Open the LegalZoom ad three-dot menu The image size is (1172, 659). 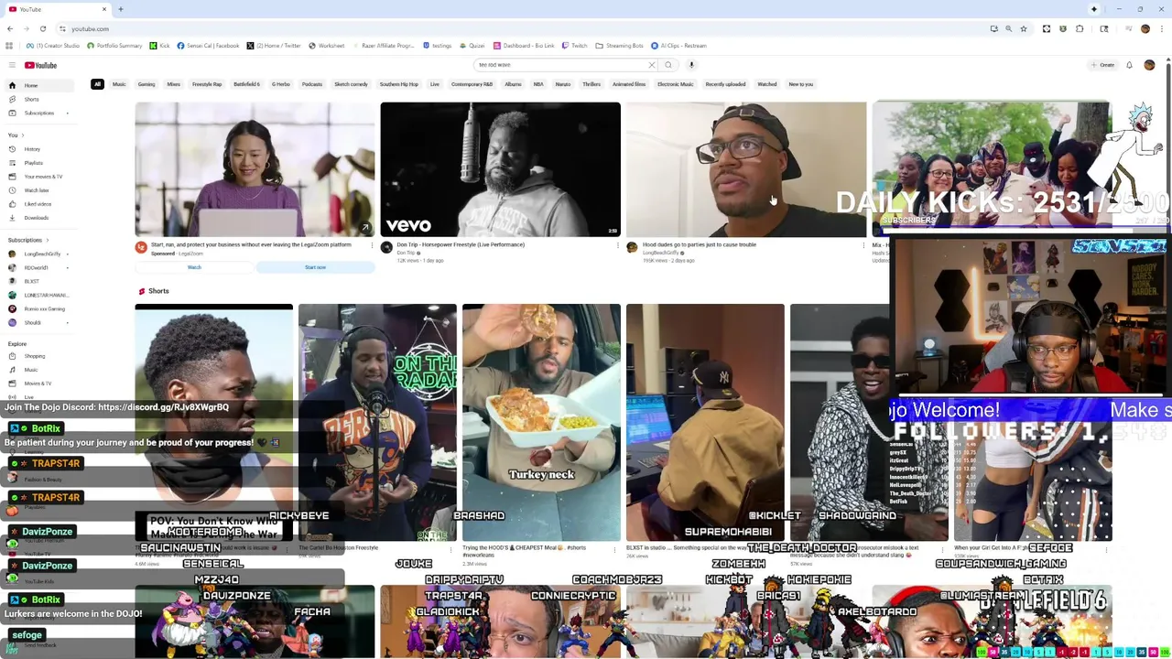pyautogui.click(x=372, y=245)
